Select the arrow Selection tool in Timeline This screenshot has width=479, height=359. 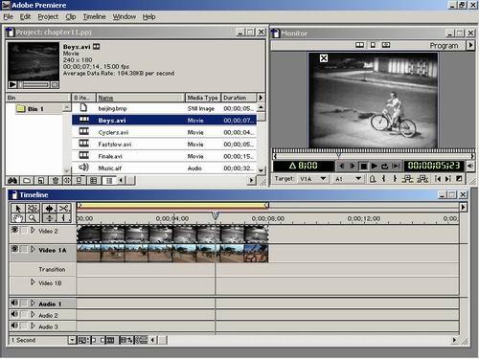[x=18, y=209]
